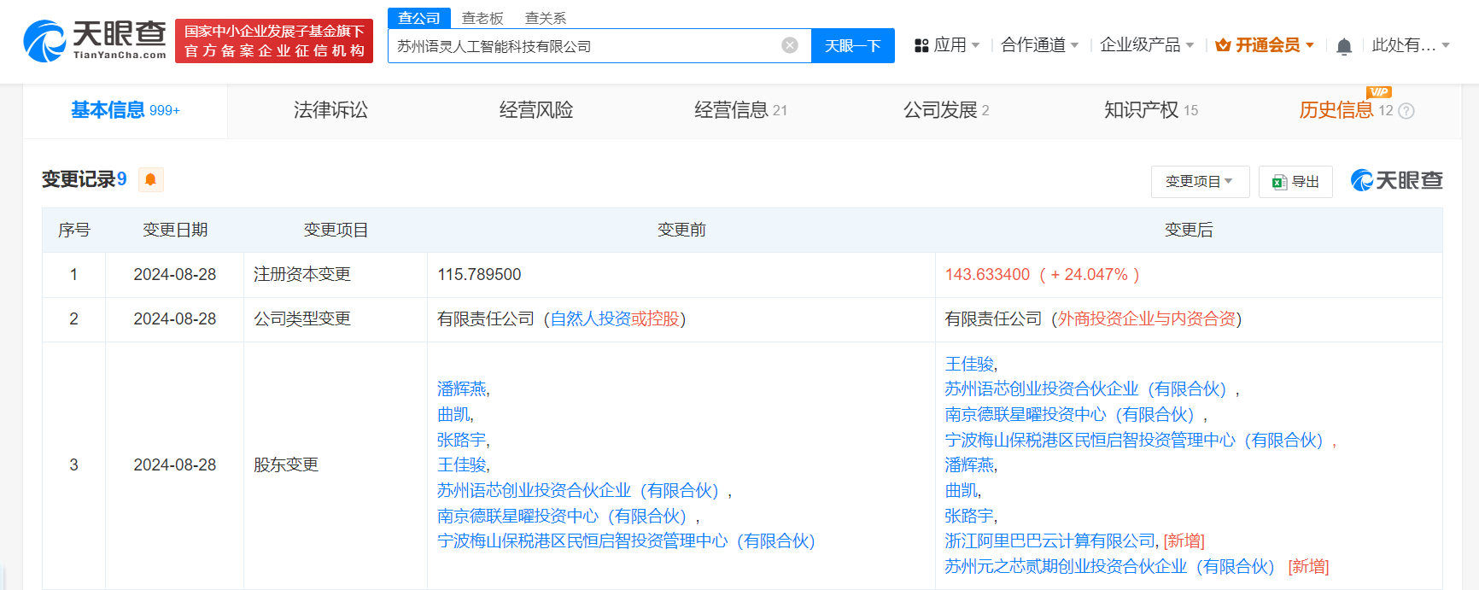Open the 经营信息 tab

740,110
